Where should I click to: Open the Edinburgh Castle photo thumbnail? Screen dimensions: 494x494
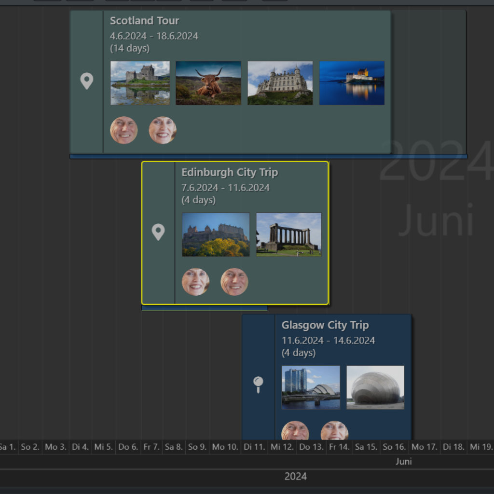[x=216, y=234]
